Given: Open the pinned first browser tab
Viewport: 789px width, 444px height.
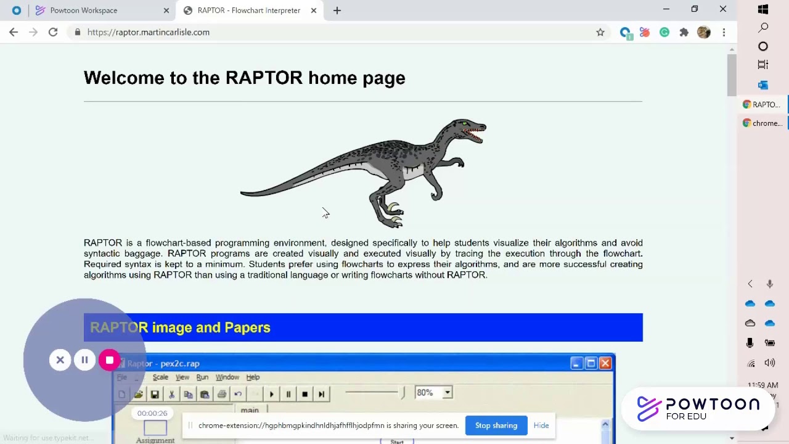Looking at the screenshot, I should 17,10.
